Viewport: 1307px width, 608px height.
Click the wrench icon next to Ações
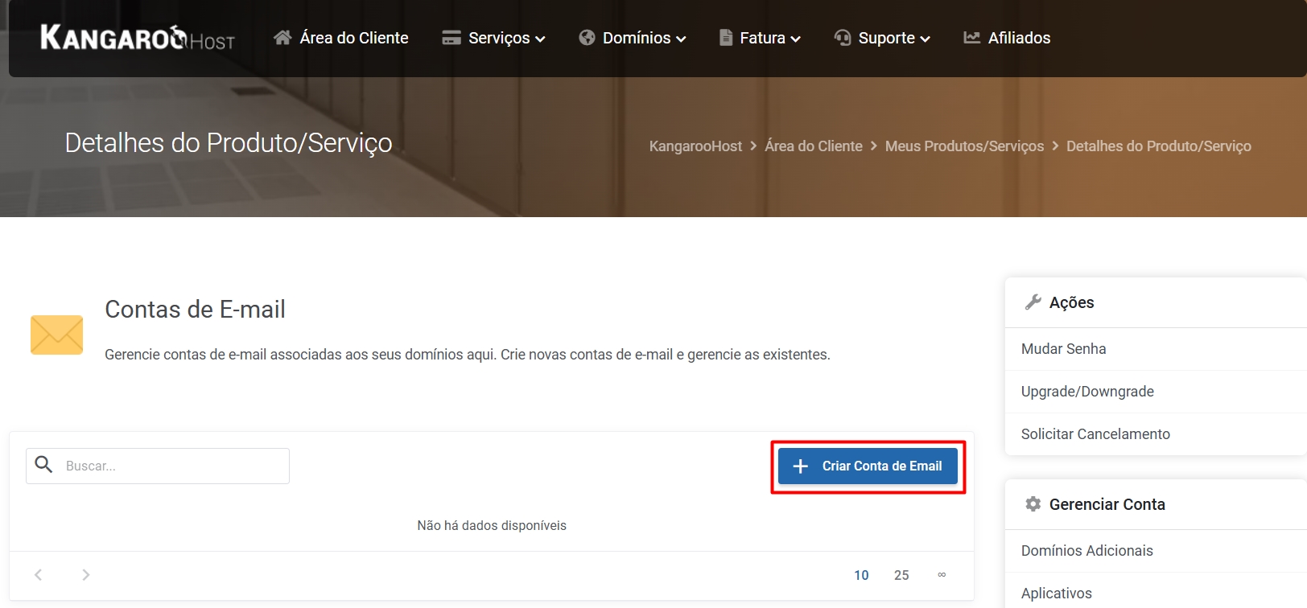coord(1033,302)
